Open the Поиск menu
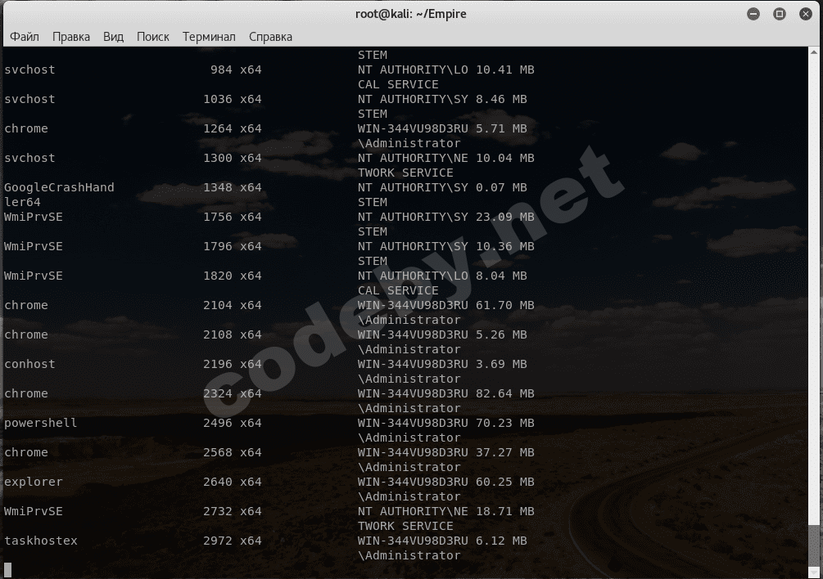The width and height of the screenshot is (823, 579). click(x=153, y=37)
